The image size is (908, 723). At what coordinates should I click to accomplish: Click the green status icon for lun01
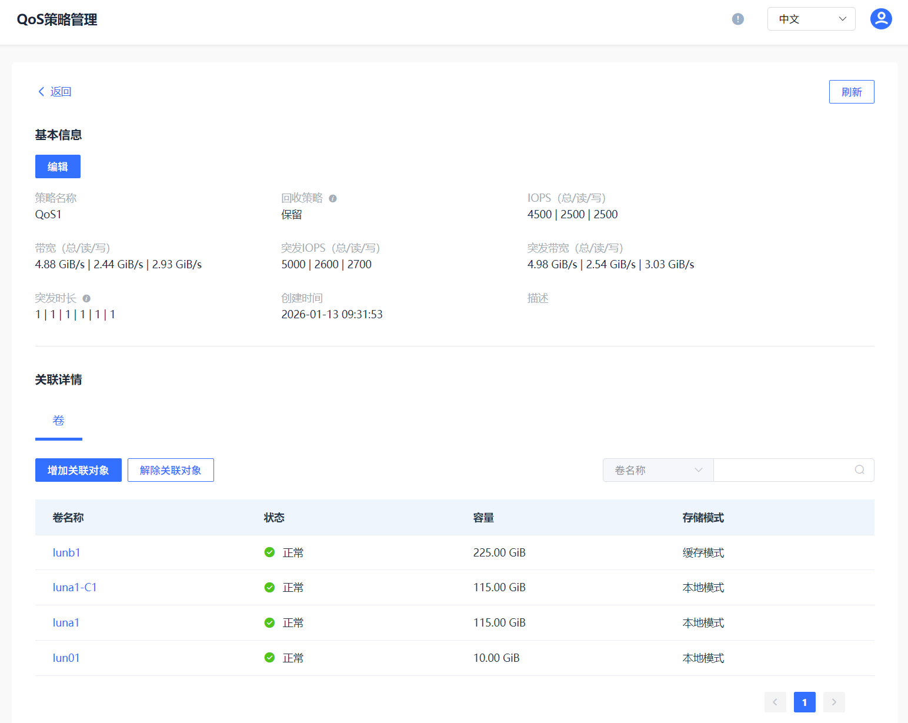[x=269, y=658]
